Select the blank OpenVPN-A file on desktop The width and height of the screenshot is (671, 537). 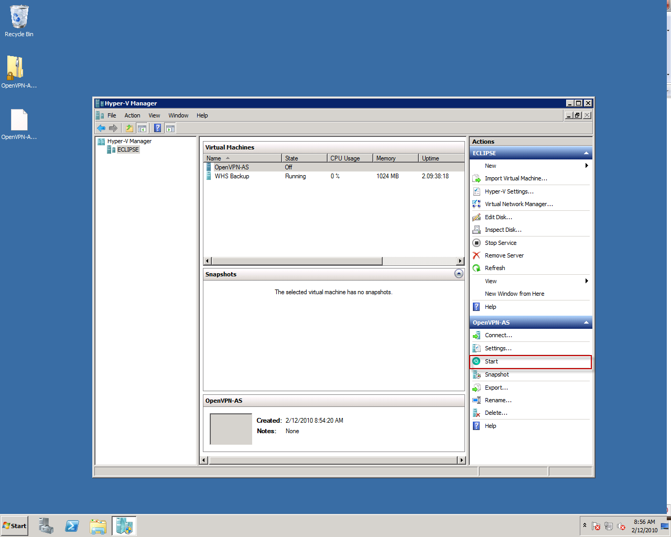[19, 124]
